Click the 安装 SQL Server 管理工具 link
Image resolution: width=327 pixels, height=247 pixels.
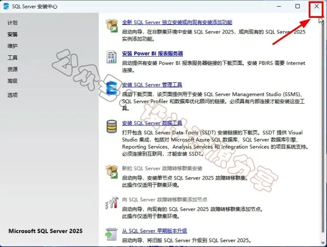click(152, 85)
